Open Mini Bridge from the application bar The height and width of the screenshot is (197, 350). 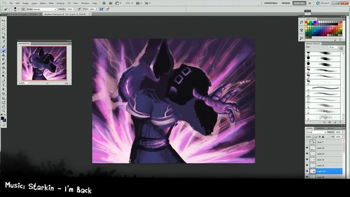pos(110,3)
